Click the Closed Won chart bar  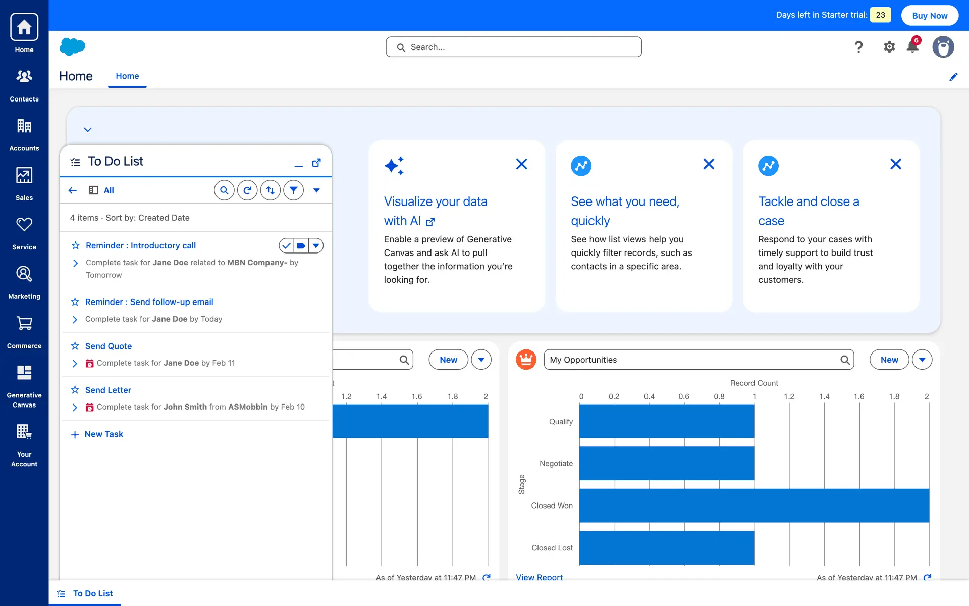coord(754,506)
